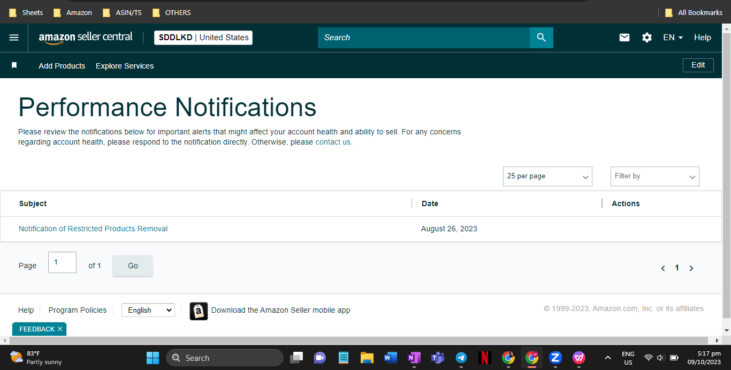
Task: Open the EN language dropdown
Action: point(673,37)
